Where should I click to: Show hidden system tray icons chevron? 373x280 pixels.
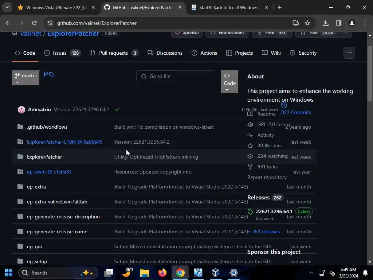coord(311,273)
